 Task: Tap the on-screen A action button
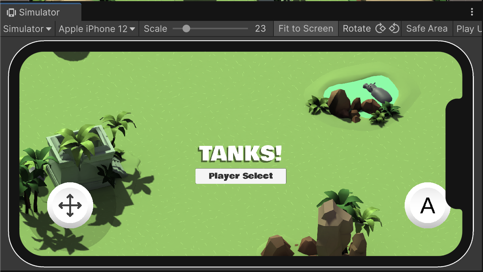click(427, 206)
